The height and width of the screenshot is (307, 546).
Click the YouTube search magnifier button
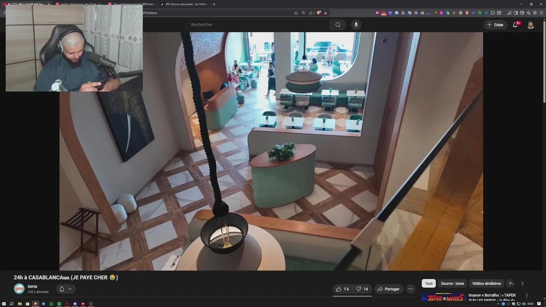[x=338, y=25]
